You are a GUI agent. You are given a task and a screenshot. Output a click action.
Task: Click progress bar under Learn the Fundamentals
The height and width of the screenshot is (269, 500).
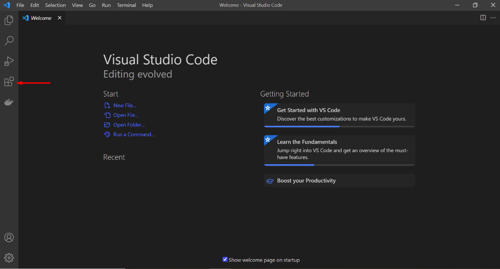click(x=339, y=165)
